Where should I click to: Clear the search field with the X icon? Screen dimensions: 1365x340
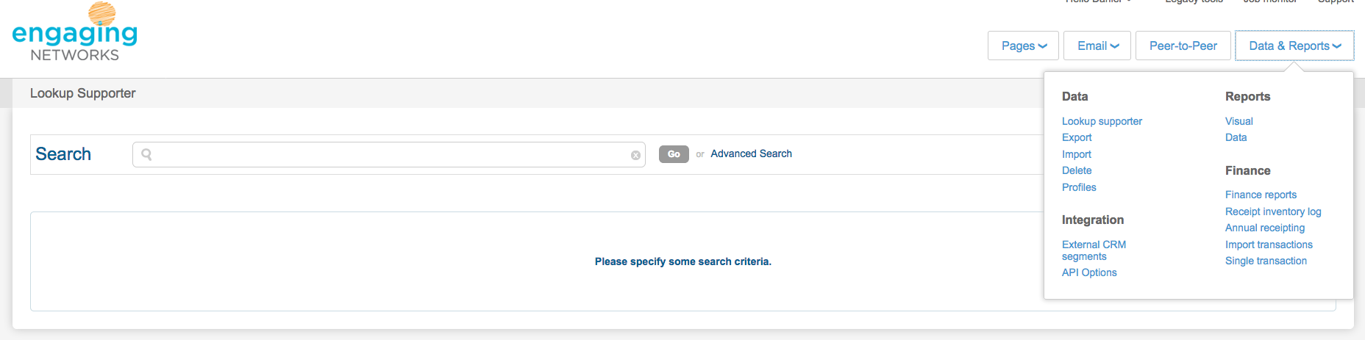(x=635, y=155)
